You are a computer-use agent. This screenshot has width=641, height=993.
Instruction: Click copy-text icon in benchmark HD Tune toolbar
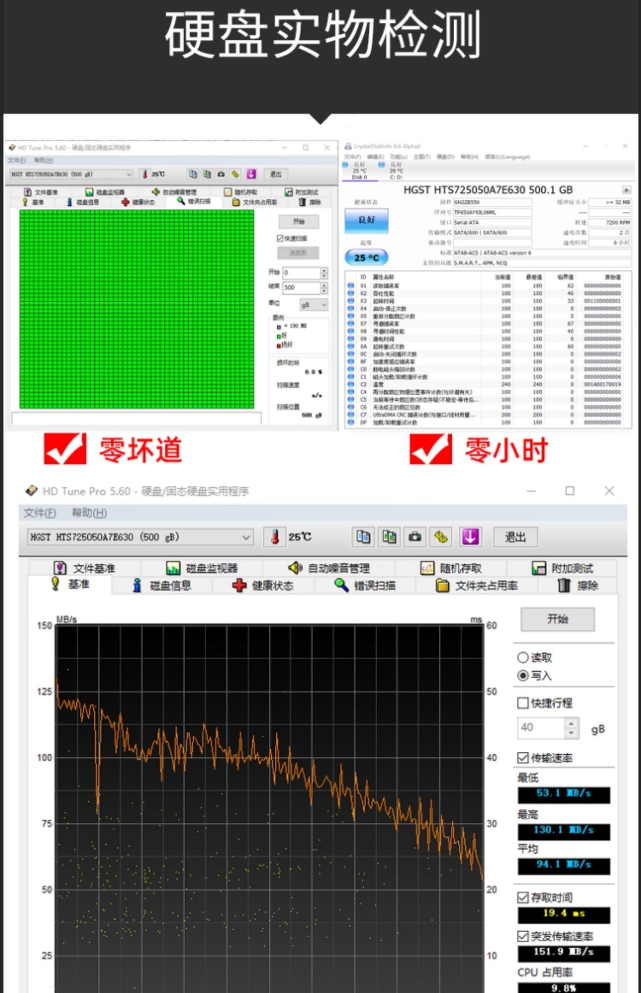coord(363,537)
